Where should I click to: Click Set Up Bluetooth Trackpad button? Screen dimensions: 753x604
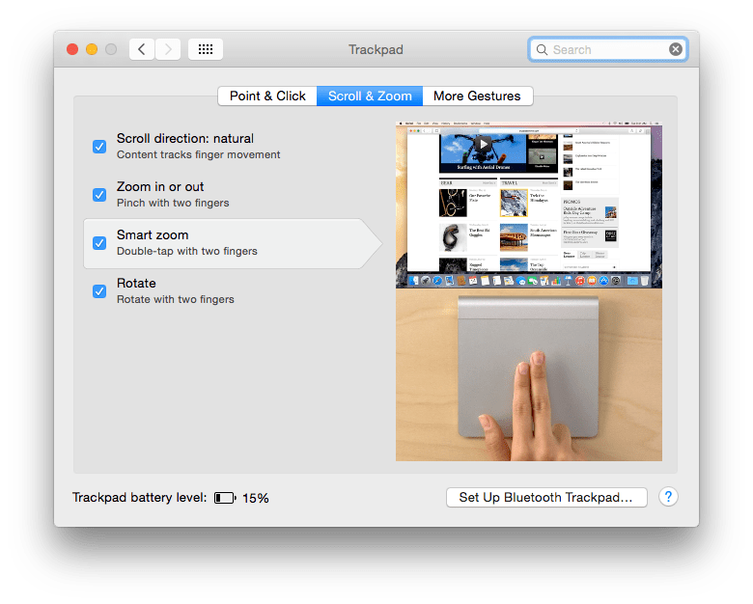[545, 497]
